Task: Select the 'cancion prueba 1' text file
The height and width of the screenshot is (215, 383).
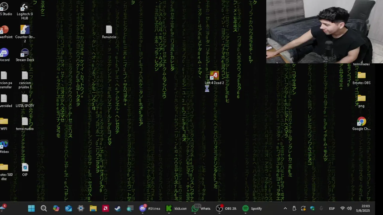Action: [25, 80]
